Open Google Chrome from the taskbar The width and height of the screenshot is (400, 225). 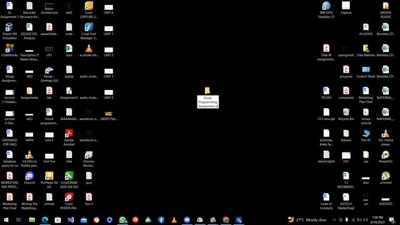tap(226, 219)
